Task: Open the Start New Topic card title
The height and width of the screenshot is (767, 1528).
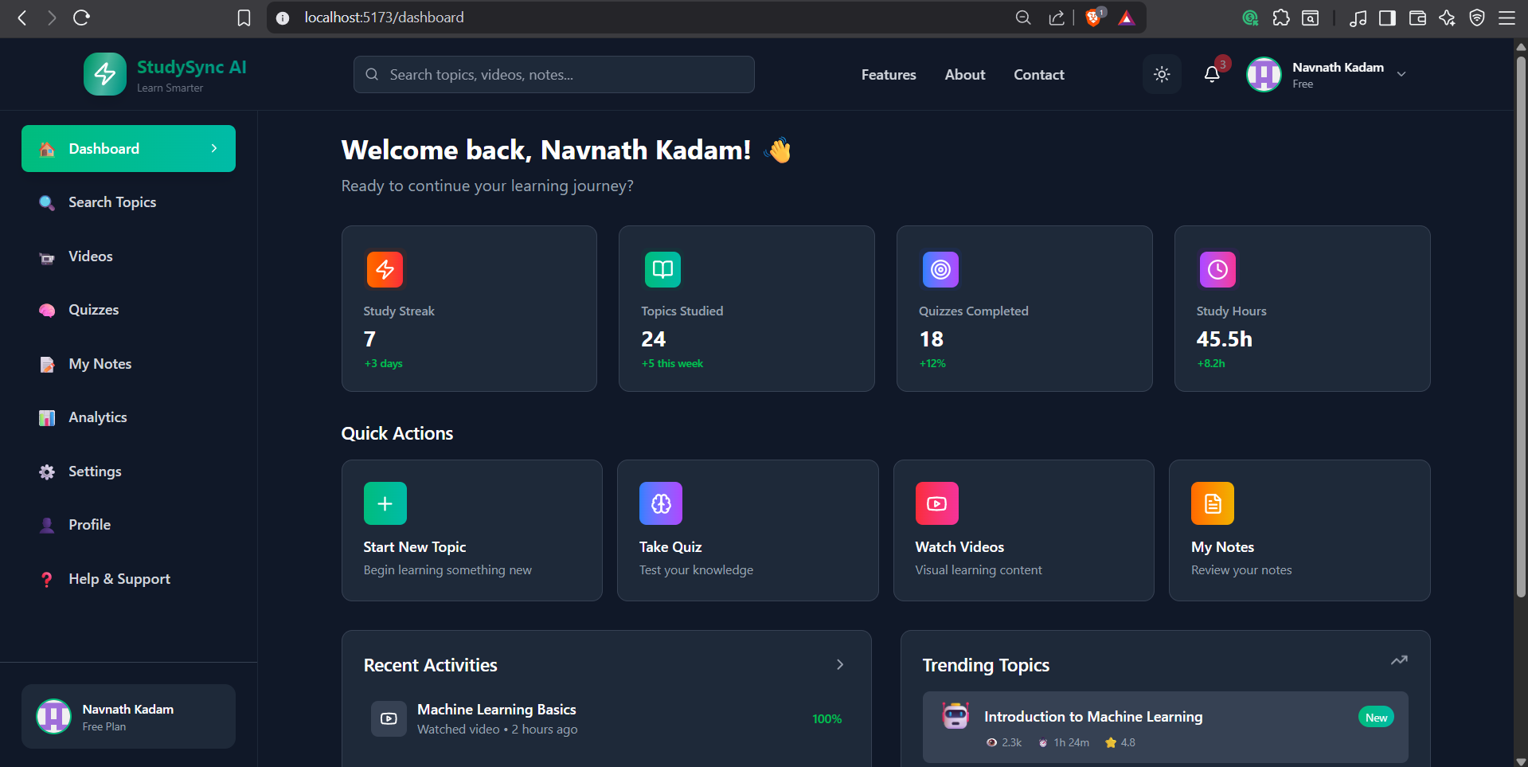Action: click(415, 547)
